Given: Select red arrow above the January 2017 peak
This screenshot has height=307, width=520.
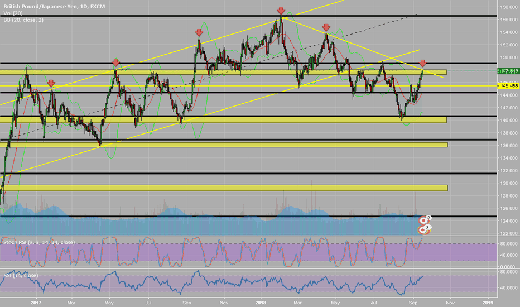Looking at the screenshot, I should (x=51, y=83).
